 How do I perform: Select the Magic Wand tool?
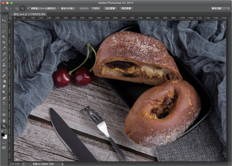coord(4,37)
